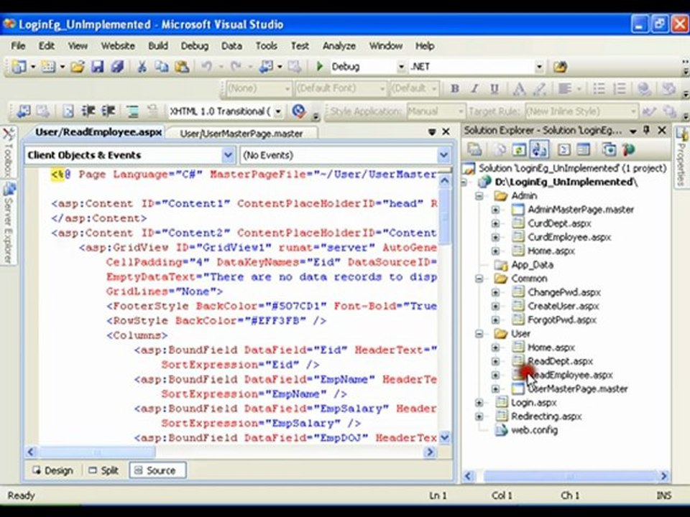
Task: Select UserMasterPage.master in the tree
Action: (x=577, y=389)
